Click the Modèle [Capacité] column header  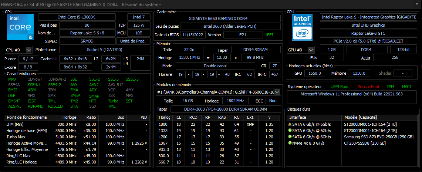tap(379, 118)
